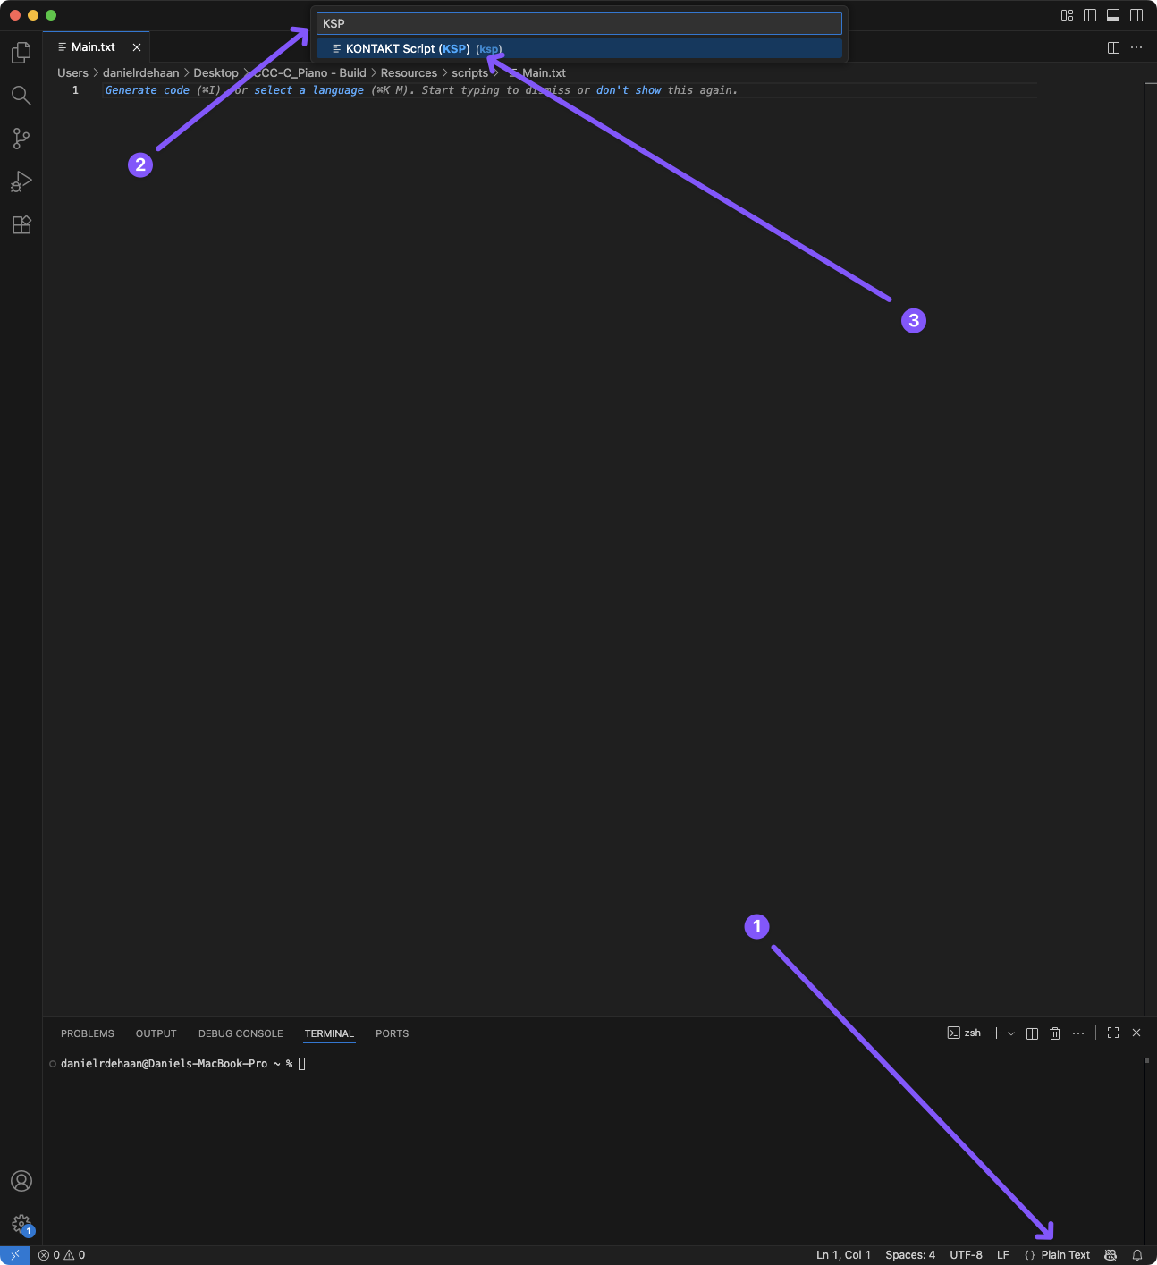Viewport: 1157px width, 1265px height.
Task: Click the Spaces: 4 indentation indicator
Action: point(909,1255)
